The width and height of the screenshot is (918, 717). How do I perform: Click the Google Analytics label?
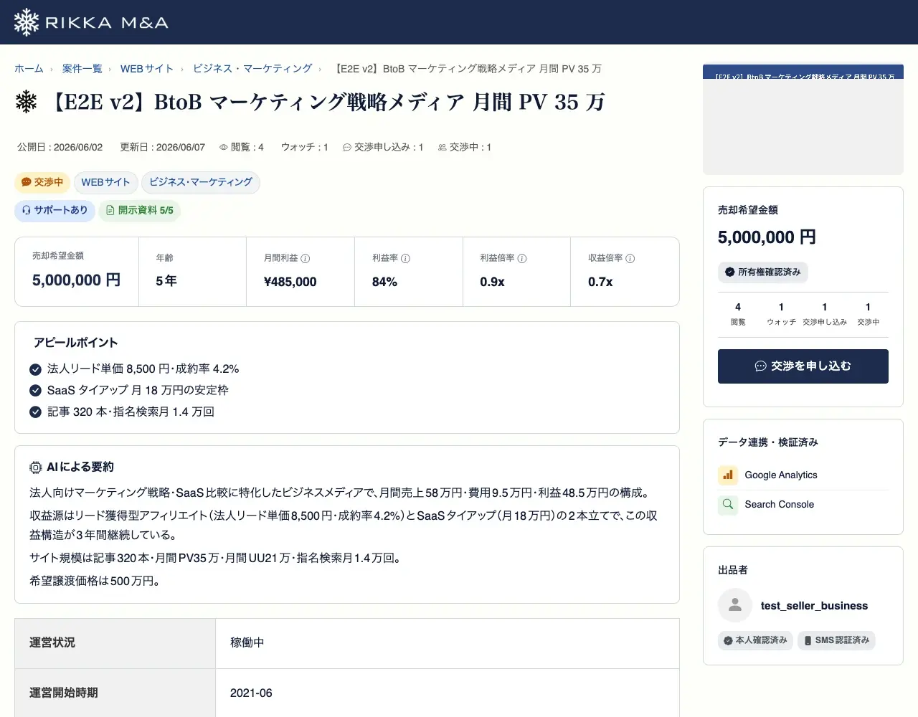tap(781, 475)
